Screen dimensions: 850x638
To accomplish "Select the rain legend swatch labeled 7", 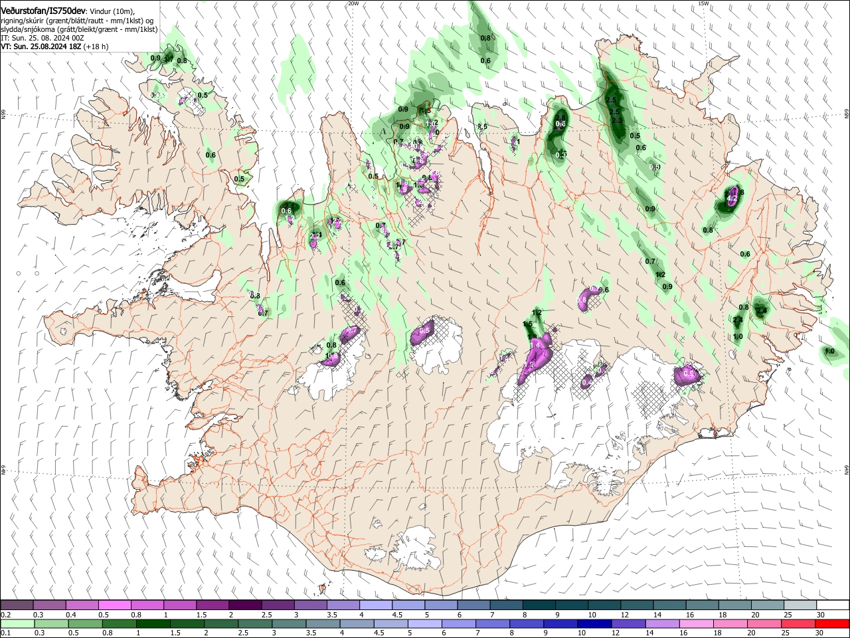I will click(x=493, y=623).
